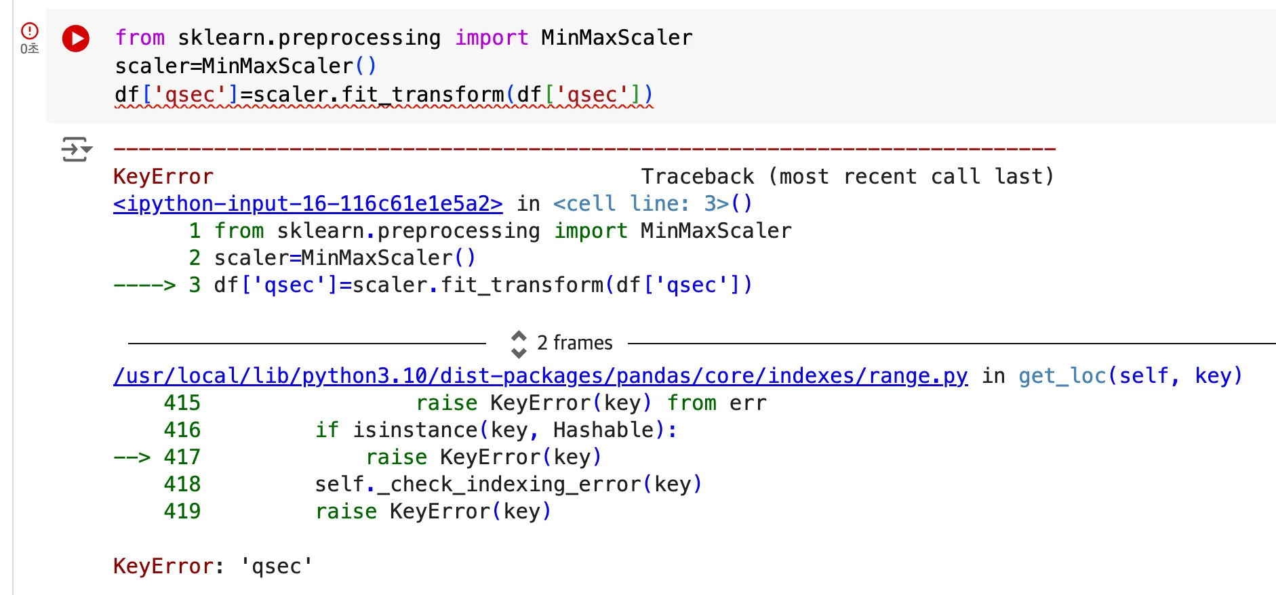The height and width of the screenshot is (595, 1276).
Task: Click the "<cell line: 3>()" text
Action: click(x=652, y=203)
